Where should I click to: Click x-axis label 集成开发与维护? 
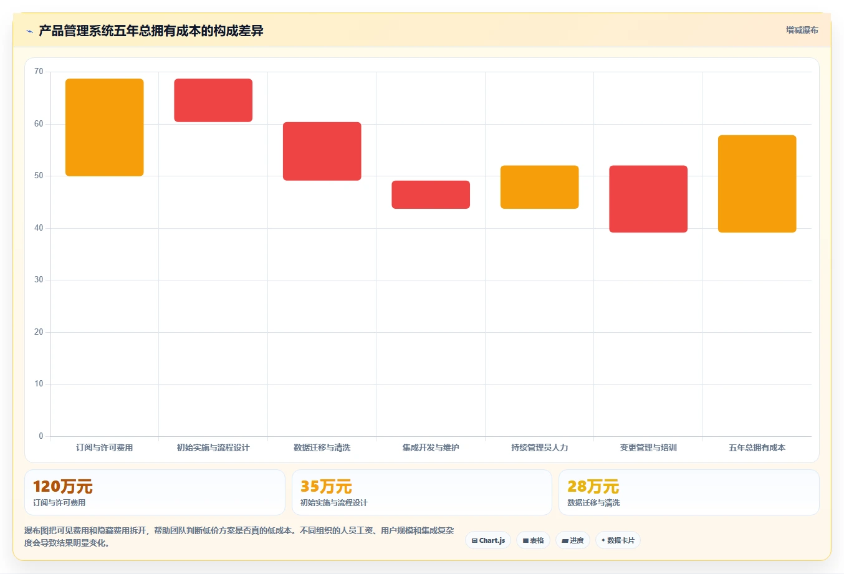[x=431, y=447]
